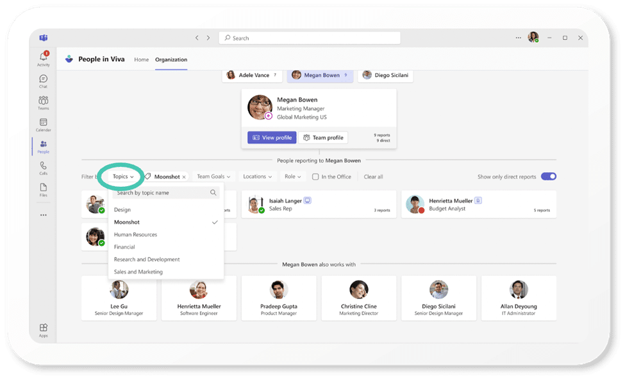Expand the Topics filter dropdown

coord(123,177)
